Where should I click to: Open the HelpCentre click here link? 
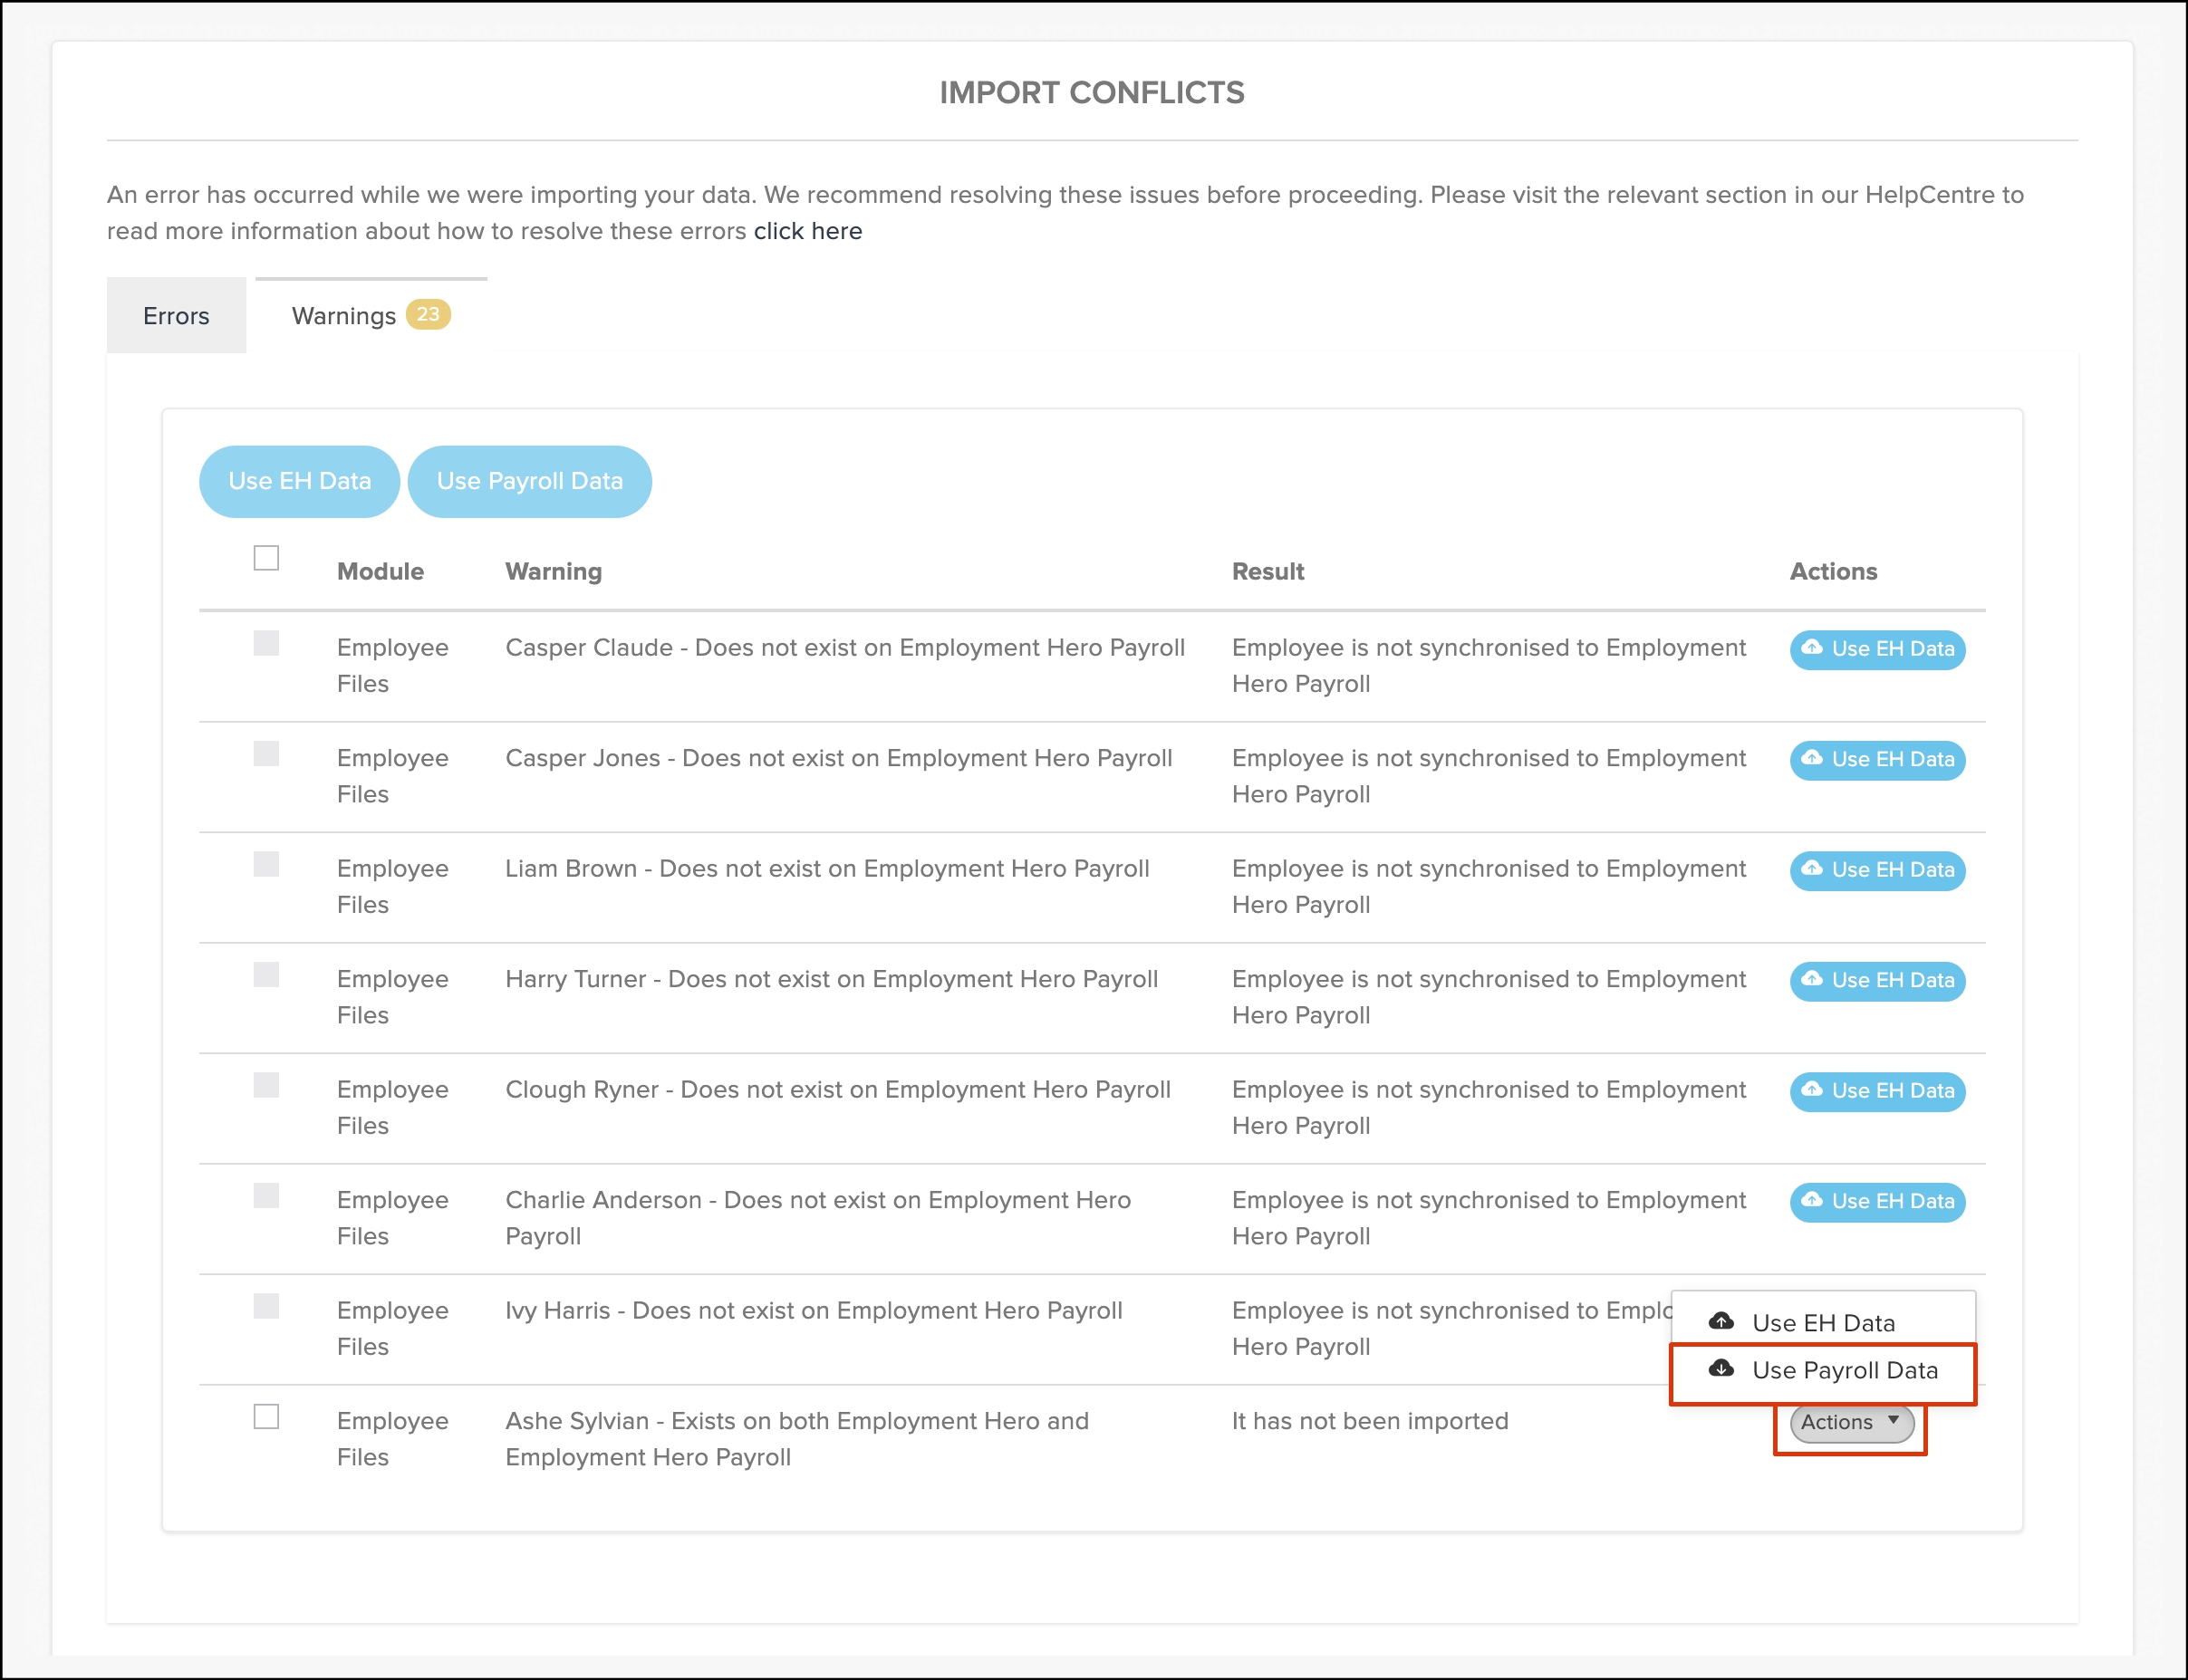(807, 231)
